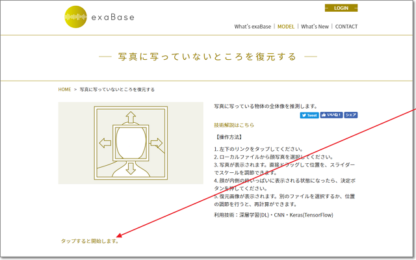Viewport: 416px width, 260px height.
Task: Click the up arrow in the illustration
Action: tap(130, 117)
